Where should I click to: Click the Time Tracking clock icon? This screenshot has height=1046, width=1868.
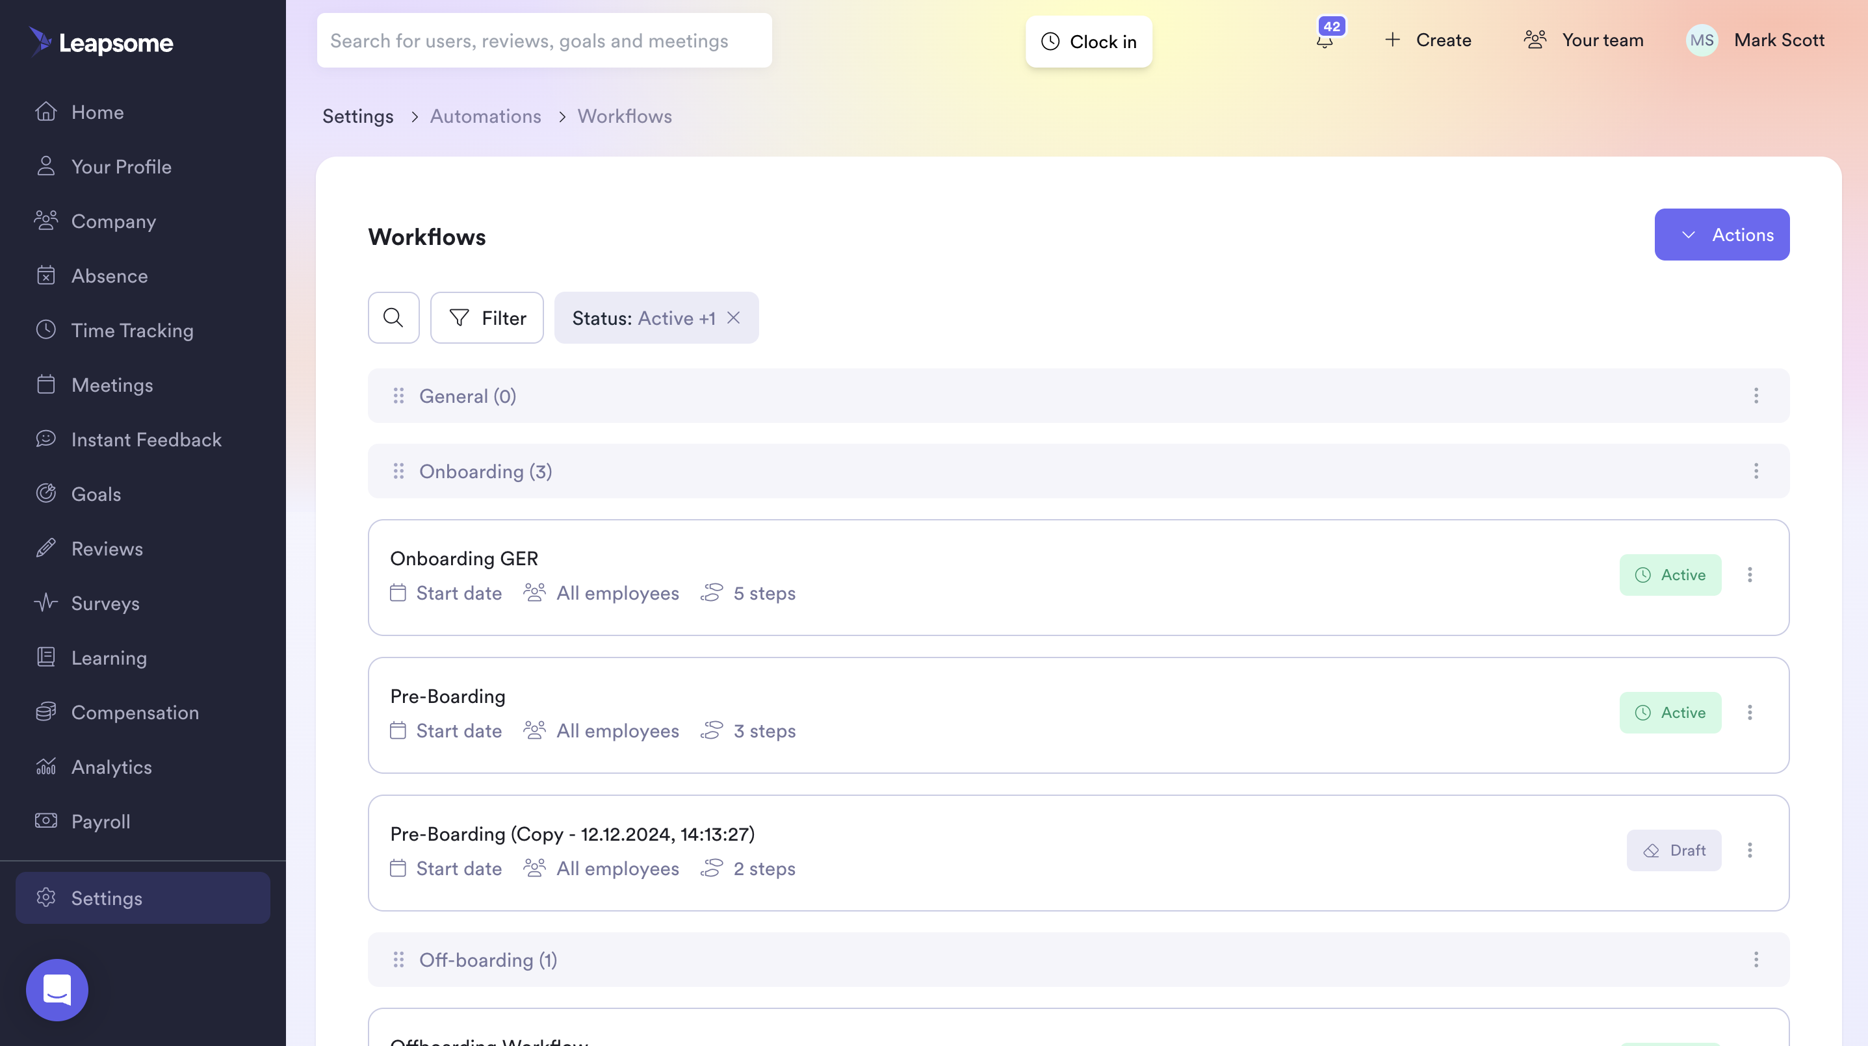[45, 330]
